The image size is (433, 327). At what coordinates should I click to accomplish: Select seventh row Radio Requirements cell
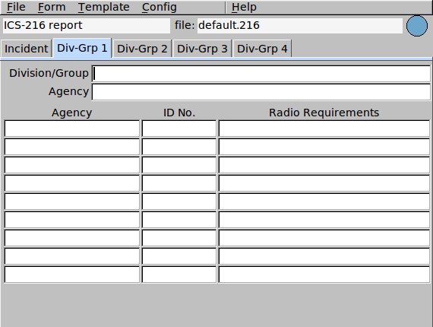pos(324,238)
